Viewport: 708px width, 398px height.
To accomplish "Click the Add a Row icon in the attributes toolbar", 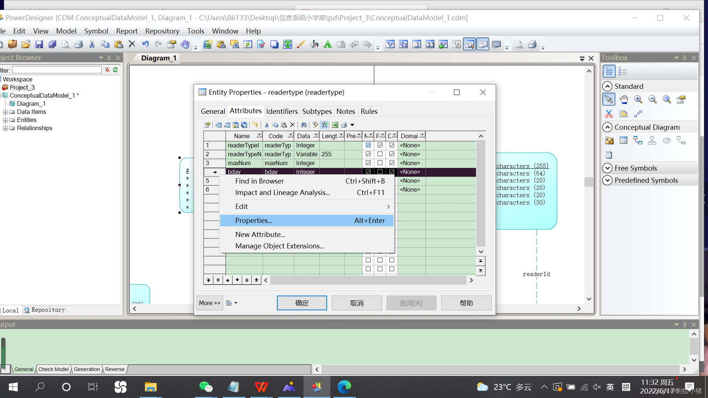I will [x=227, y=125].
